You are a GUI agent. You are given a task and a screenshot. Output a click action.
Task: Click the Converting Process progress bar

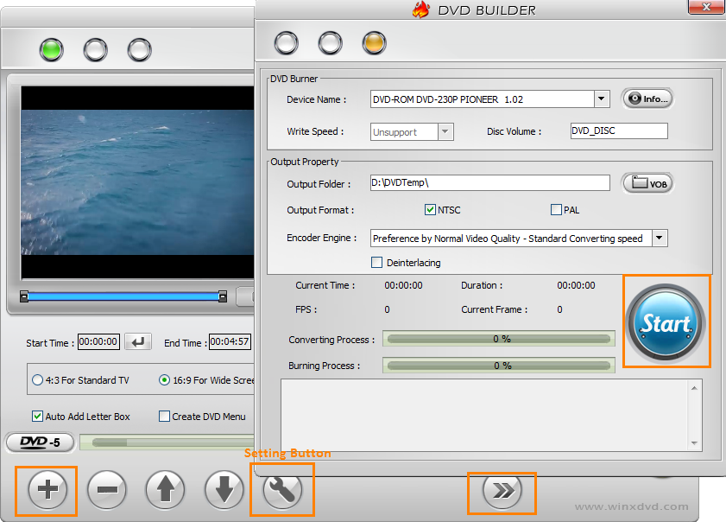(499, 339)
